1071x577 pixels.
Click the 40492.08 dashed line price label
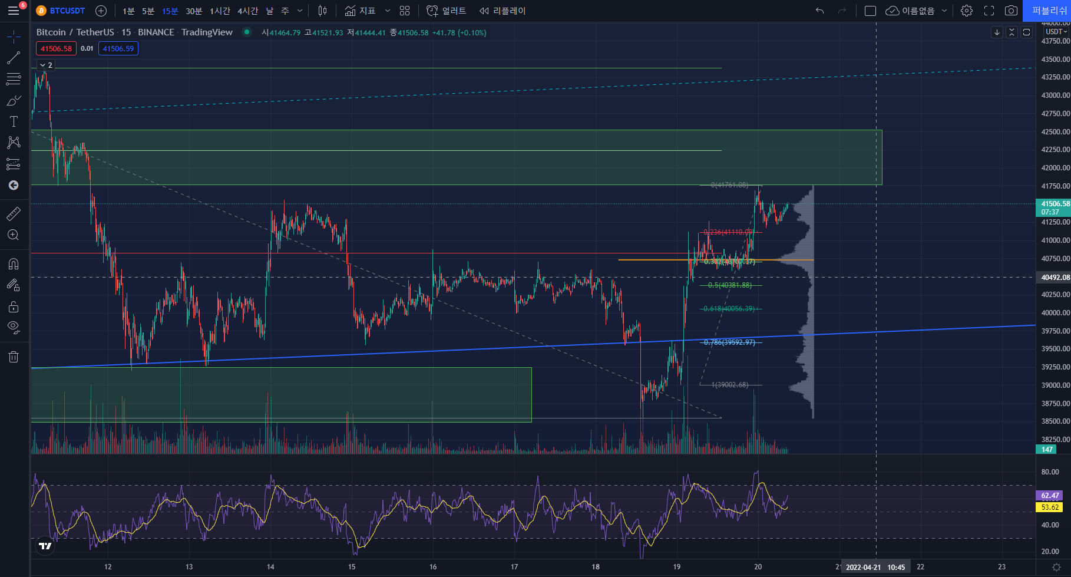coord(1053,277)
